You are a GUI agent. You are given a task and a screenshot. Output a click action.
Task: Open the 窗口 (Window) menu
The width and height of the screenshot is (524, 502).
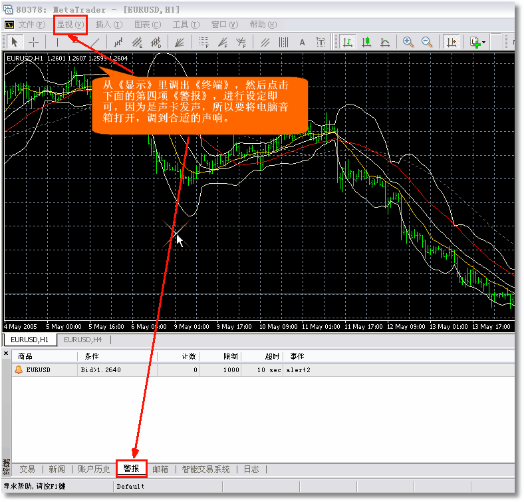click(225, 25)
